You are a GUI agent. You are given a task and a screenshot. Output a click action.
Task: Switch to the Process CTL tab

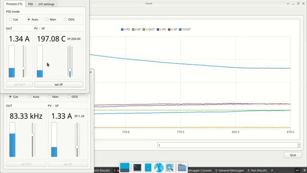click(14, 4)
